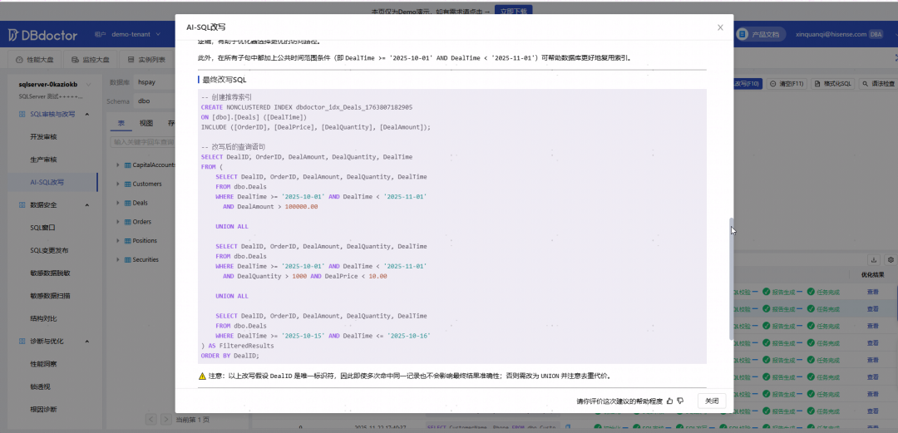Switch to the 表 tab
The image size is (898, 433).
[121, 123]
